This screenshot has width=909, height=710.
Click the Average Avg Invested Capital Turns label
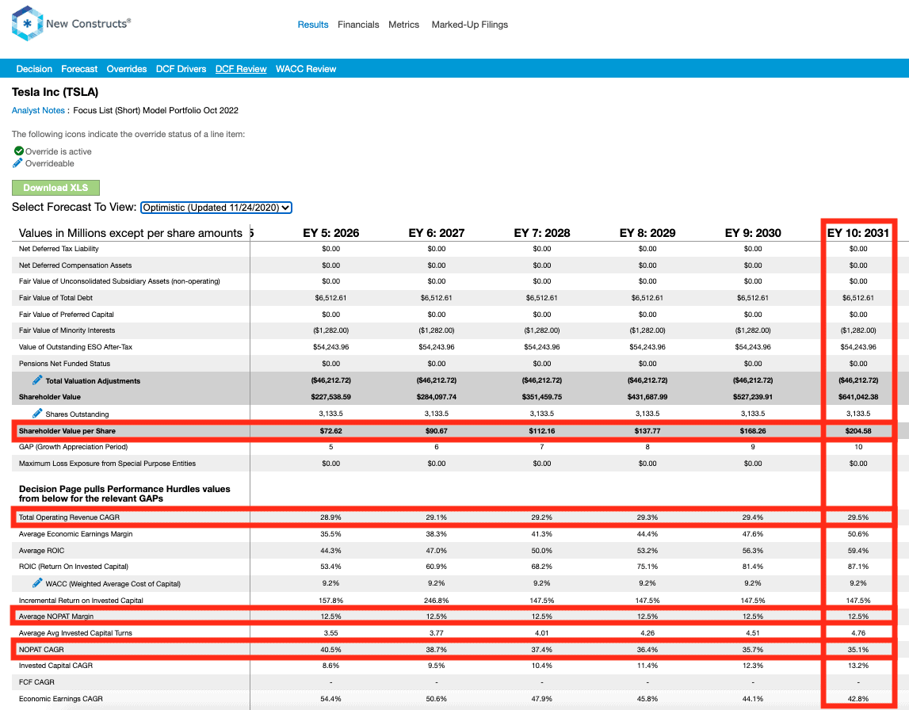coord(75,633)
